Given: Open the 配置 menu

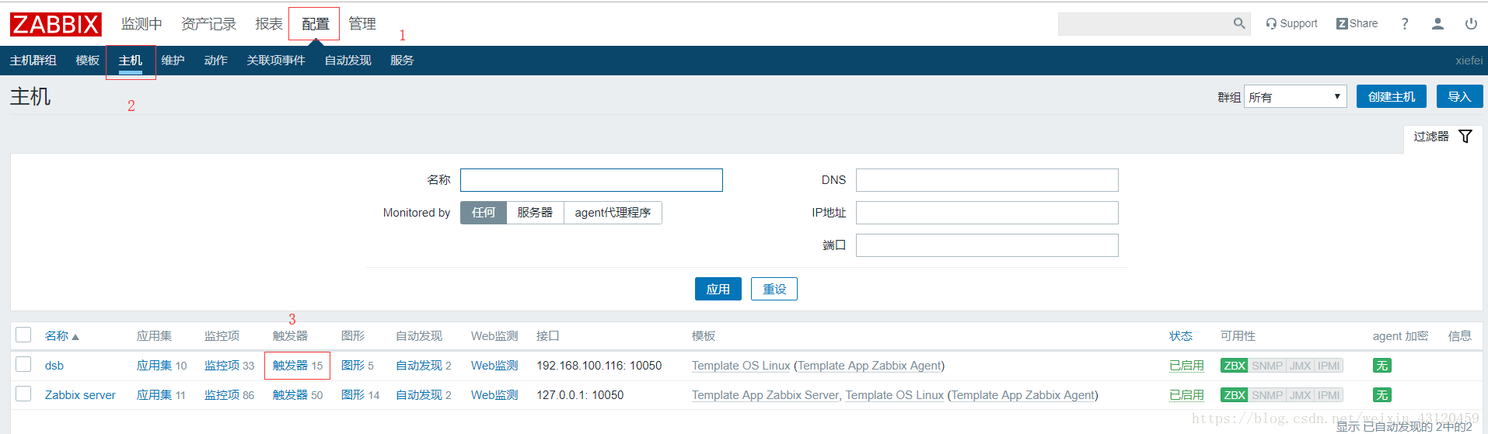Looking at the screenshot, I should point(315,24).
